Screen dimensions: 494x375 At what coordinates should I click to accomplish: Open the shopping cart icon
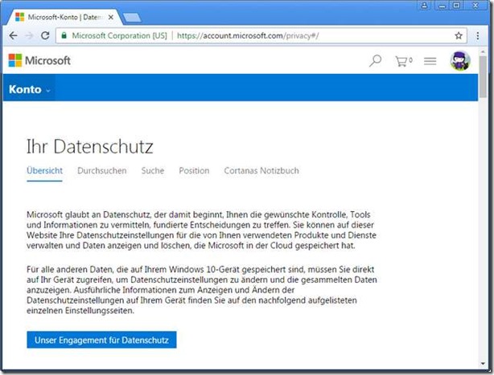pyautogui.click(x=404, y=61)
